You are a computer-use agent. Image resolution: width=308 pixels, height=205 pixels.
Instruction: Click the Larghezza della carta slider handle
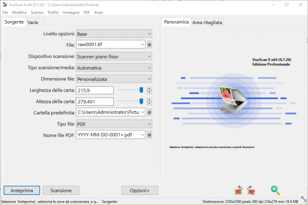pos(141,90)
